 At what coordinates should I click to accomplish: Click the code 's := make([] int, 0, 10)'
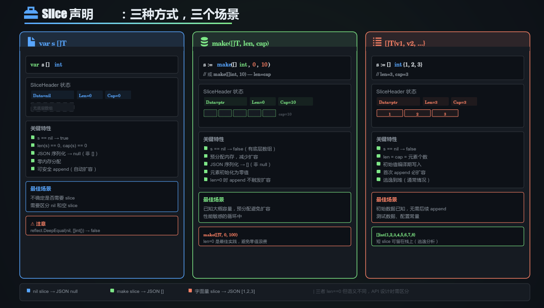237,65
